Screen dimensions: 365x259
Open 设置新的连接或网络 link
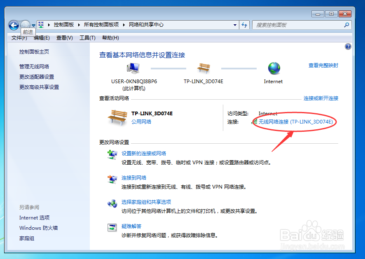pos(144,153)
